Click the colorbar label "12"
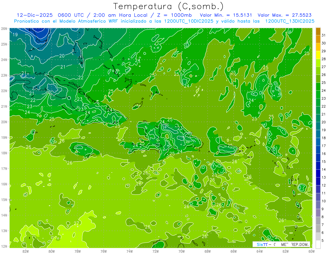Viewport: 331px width, 255px height. click(324, 185)
